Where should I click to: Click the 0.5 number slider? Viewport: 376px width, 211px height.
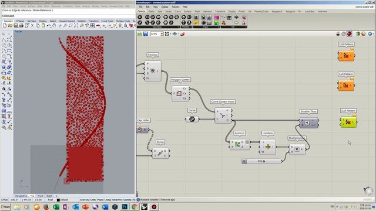click(261, 162)
